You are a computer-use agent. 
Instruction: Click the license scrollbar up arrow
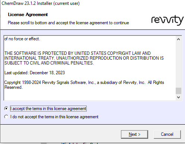(x=178, y=39)
